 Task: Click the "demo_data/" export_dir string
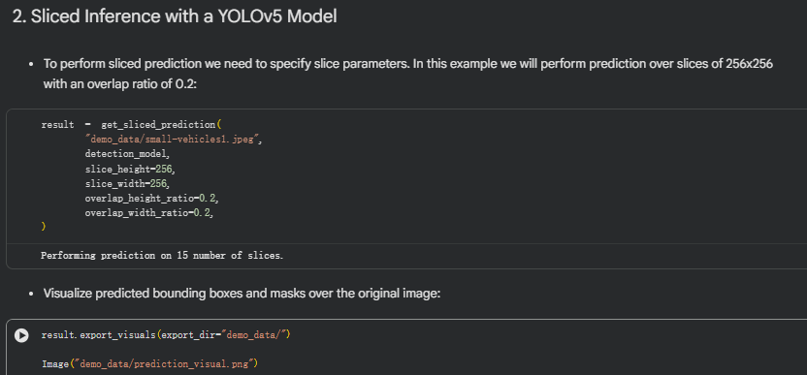(253, 335)
